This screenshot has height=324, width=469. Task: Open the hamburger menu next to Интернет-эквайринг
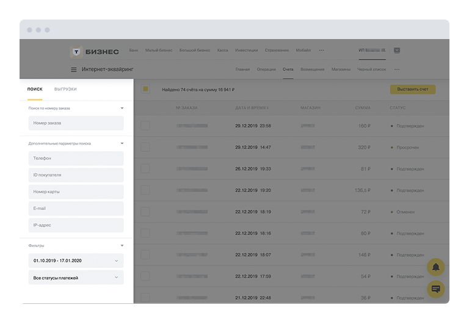(74, 70)
